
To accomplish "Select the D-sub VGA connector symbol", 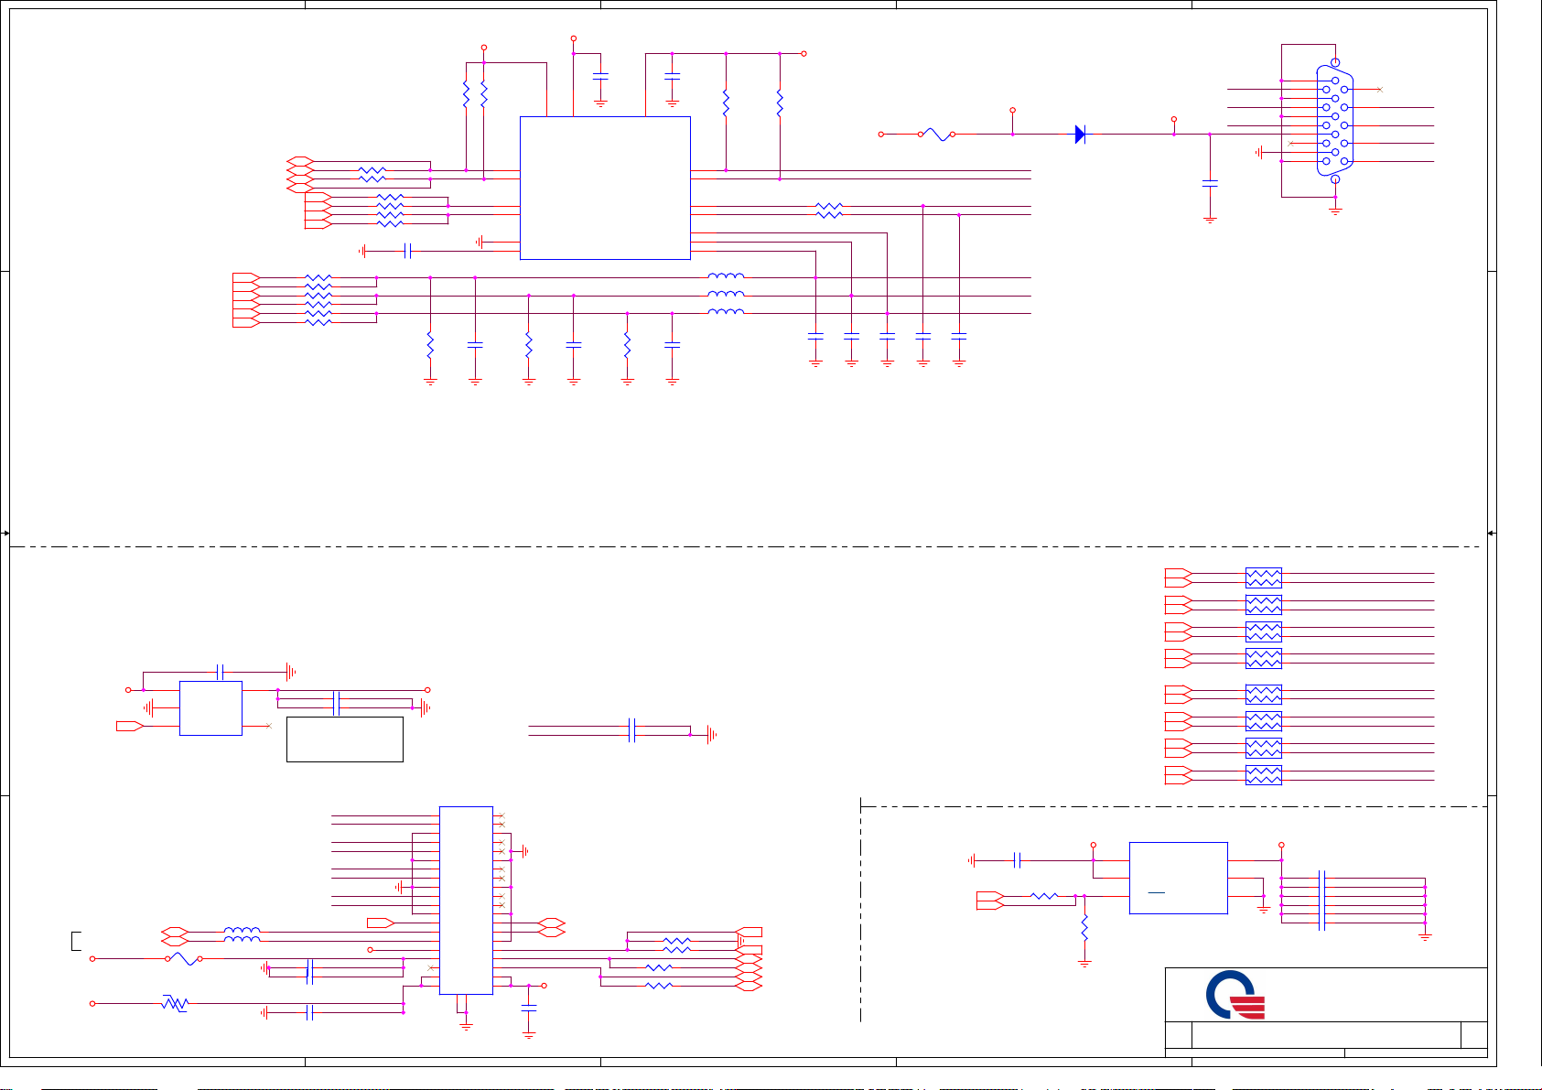I will [x=1335, y=121].
